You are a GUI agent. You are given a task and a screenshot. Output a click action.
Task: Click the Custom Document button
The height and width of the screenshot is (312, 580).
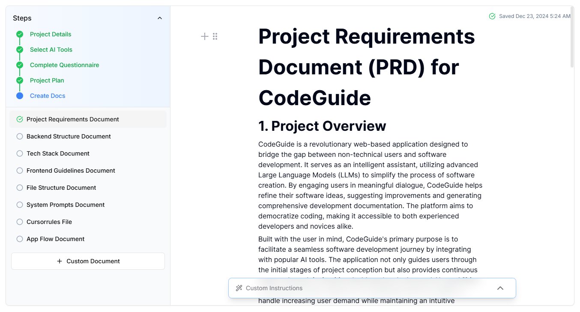point(88,261)
